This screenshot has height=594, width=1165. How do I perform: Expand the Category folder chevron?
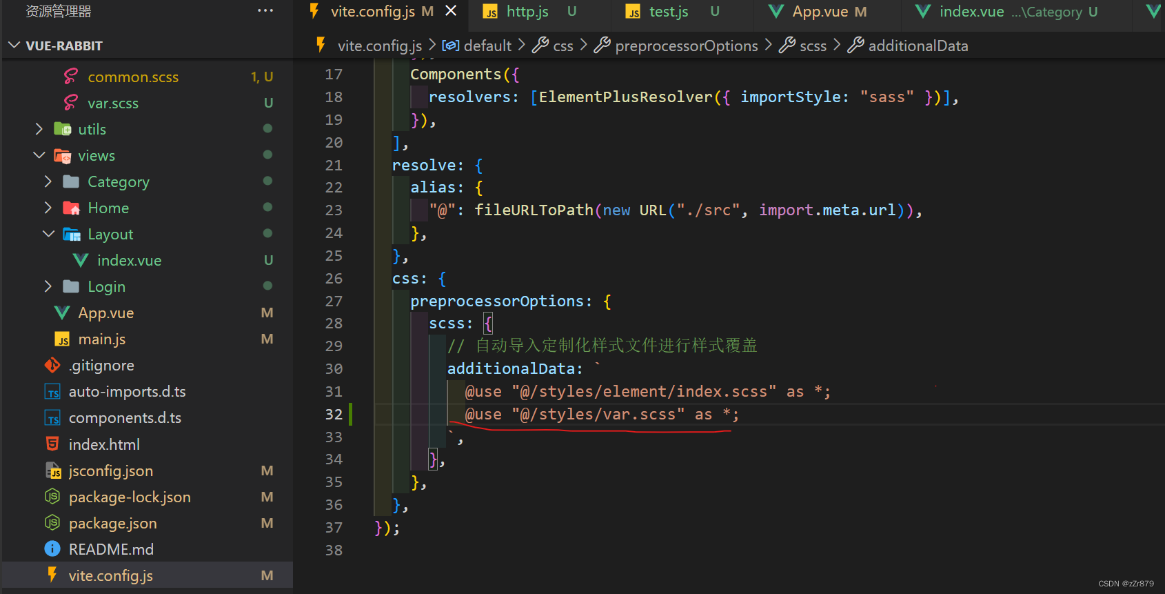click(48, 181)
